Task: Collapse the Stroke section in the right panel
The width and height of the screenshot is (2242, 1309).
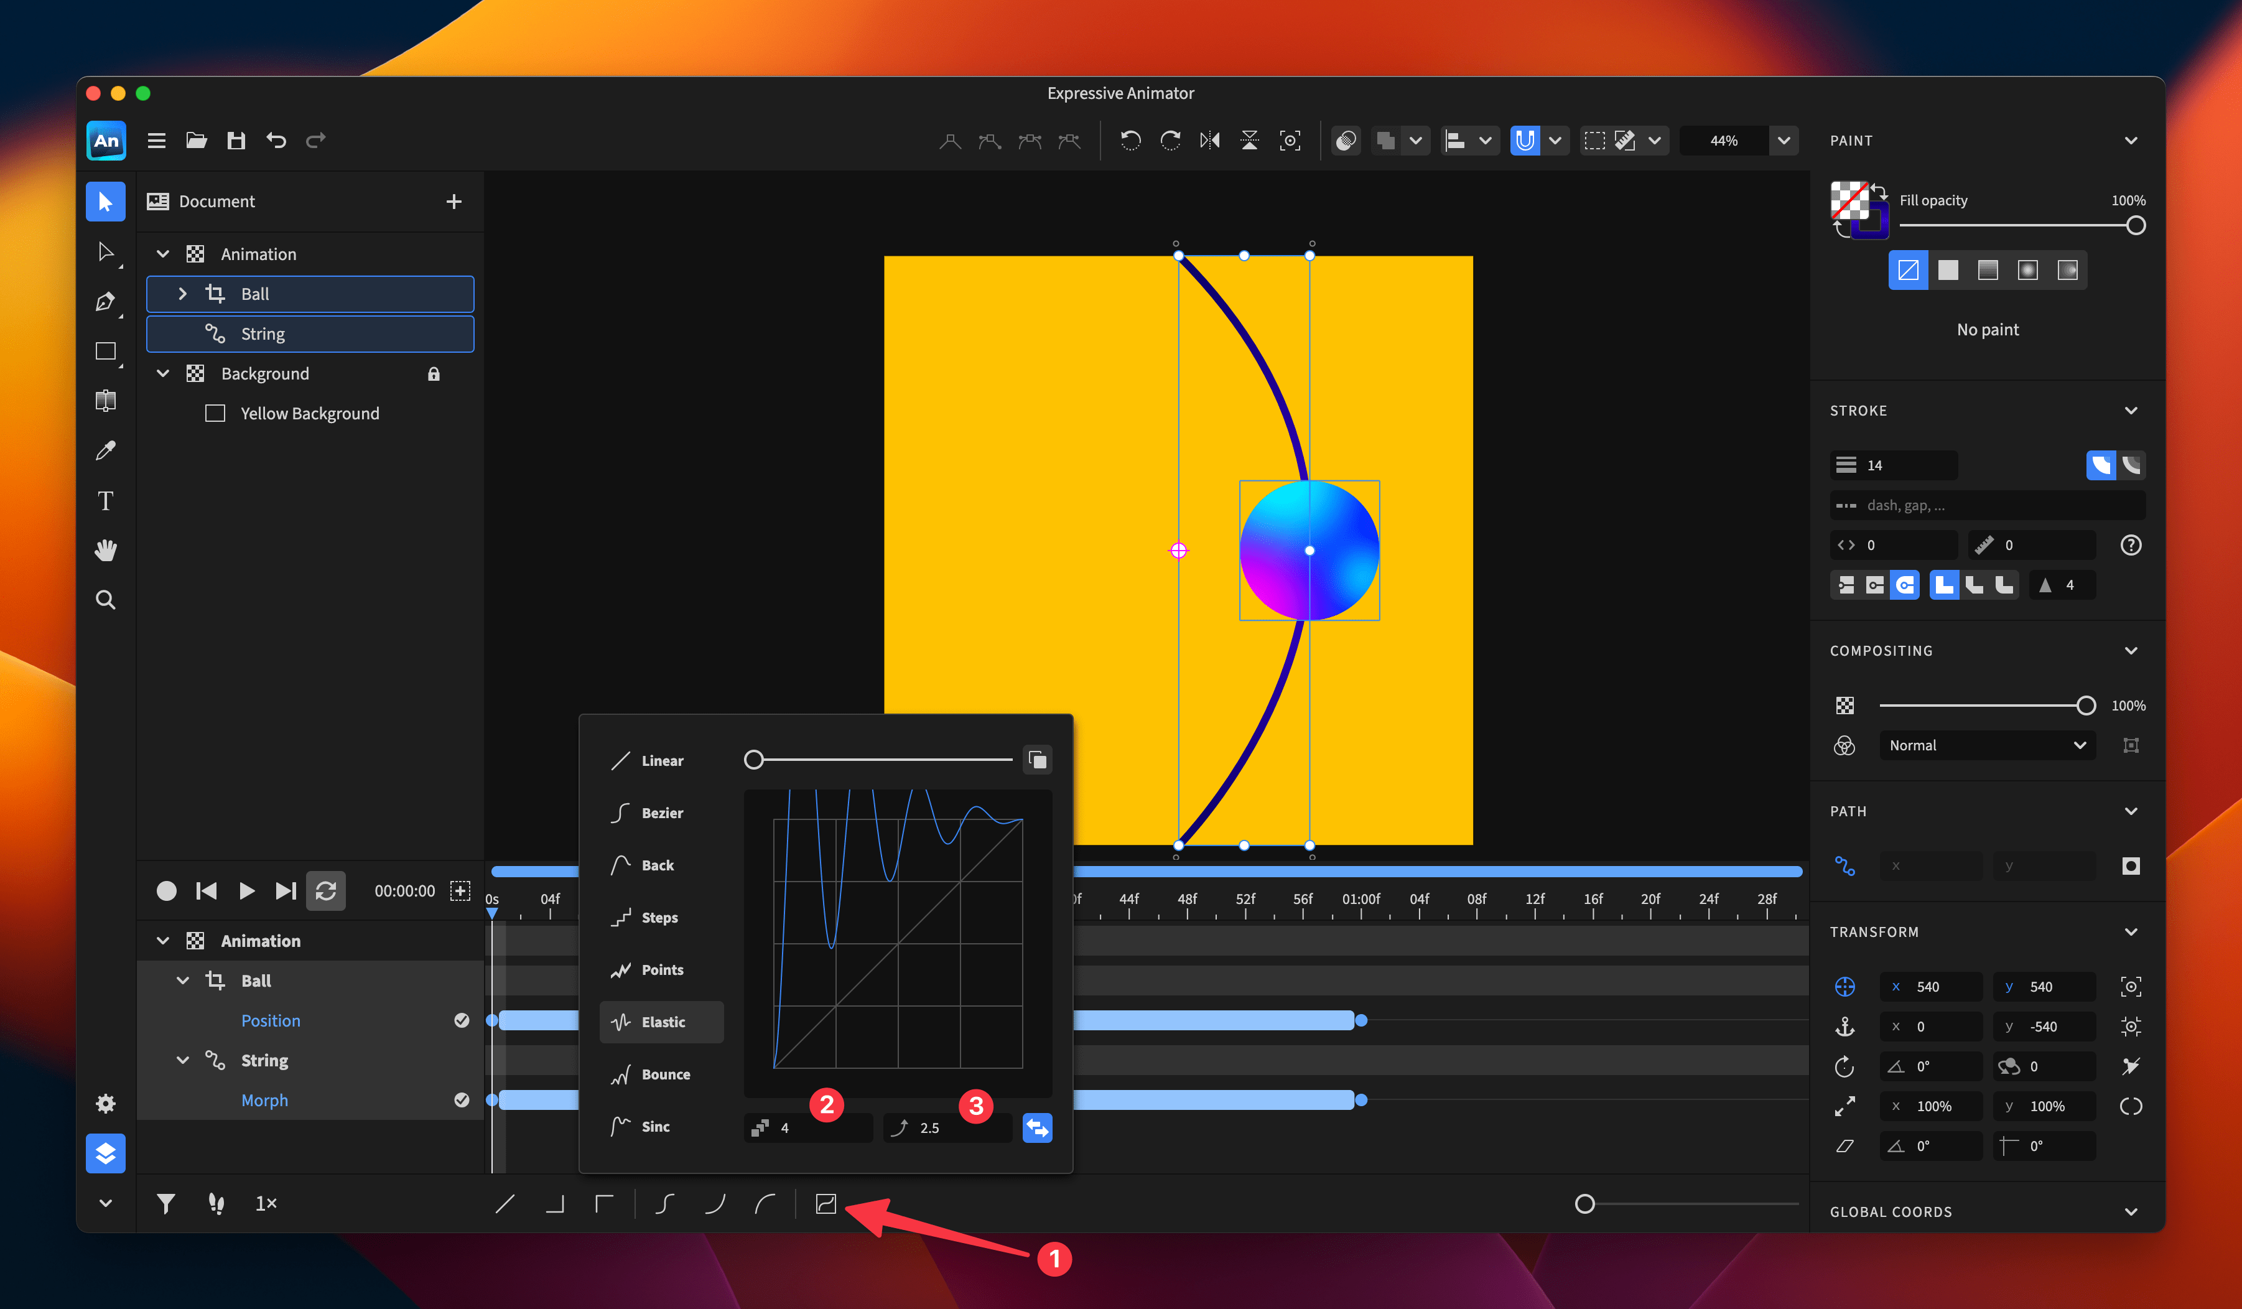Action: pyautogui.click(x=2132, y=410)
